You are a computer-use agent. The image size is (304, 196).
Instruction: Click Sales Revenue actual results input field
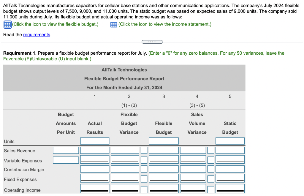click(x=95, y=150)
